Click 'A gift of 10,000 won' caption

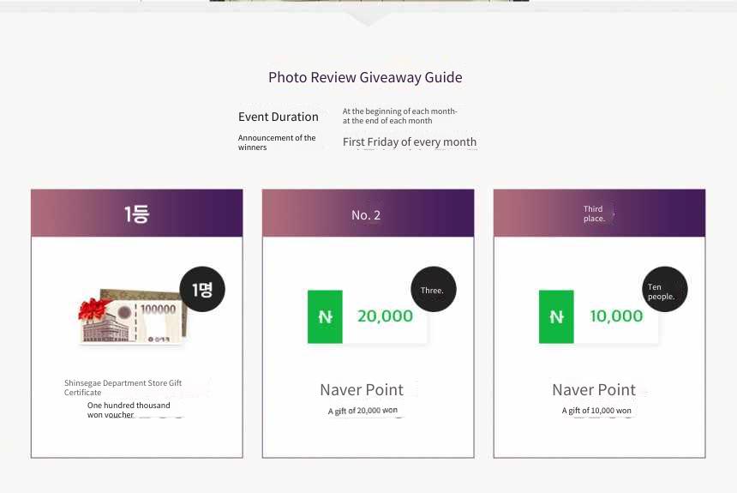coord(596,410)
